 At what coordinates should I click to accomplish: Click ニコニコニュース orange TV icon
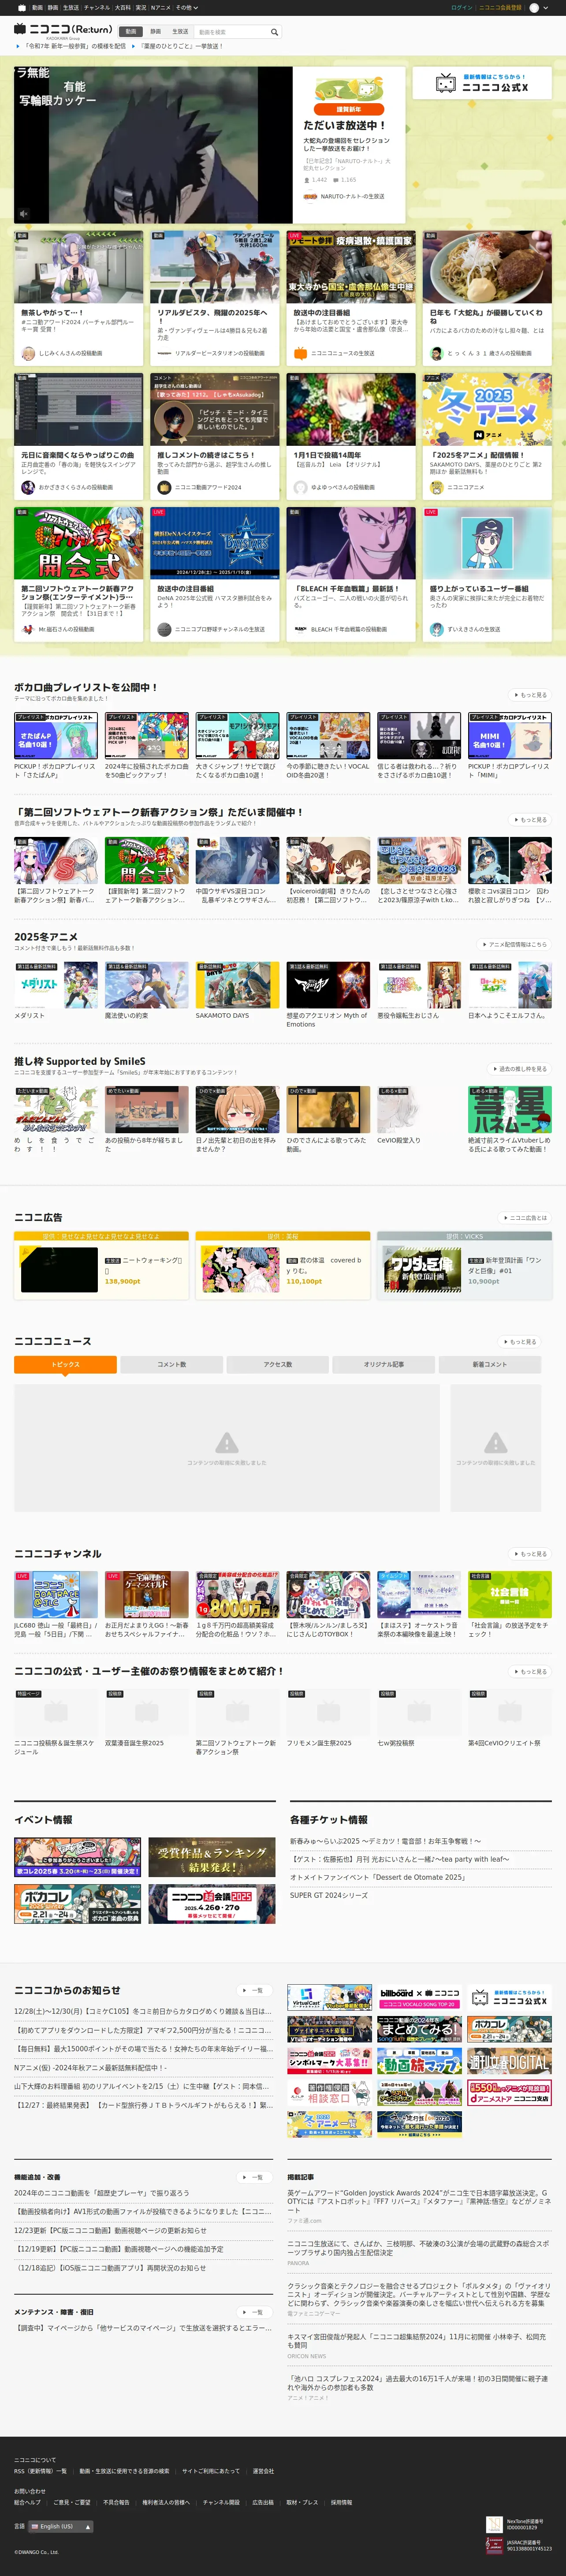tap(300, 353)
